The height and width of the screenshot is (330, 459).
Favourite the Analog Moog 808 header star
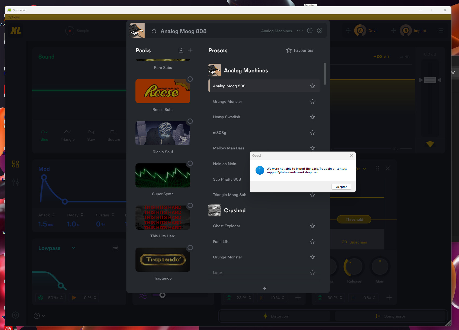154,31
